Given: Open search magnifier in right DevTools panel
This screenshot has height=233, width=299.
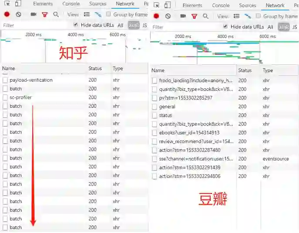Looking at the screenshot, I should 205,16.
